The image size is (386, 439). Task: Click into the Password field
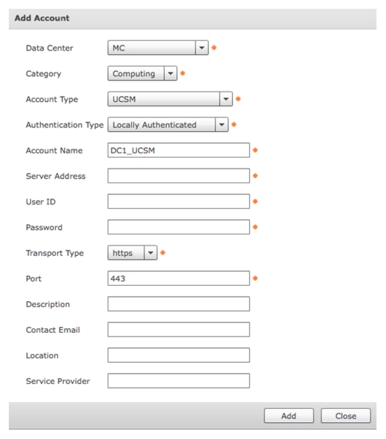[x=179, y=227]
